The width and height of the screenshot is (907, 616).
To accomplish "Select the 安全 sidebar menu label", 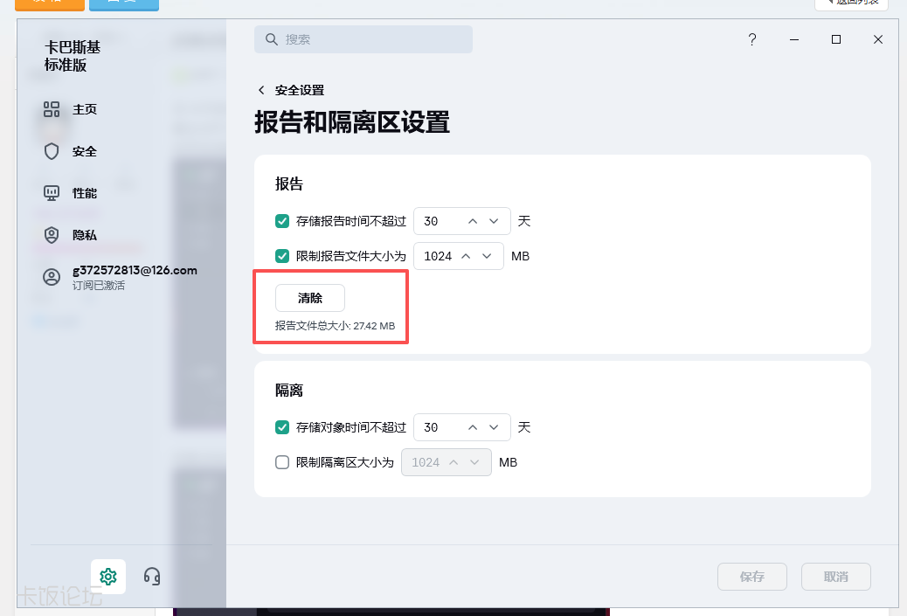I will tap(85, 151).
